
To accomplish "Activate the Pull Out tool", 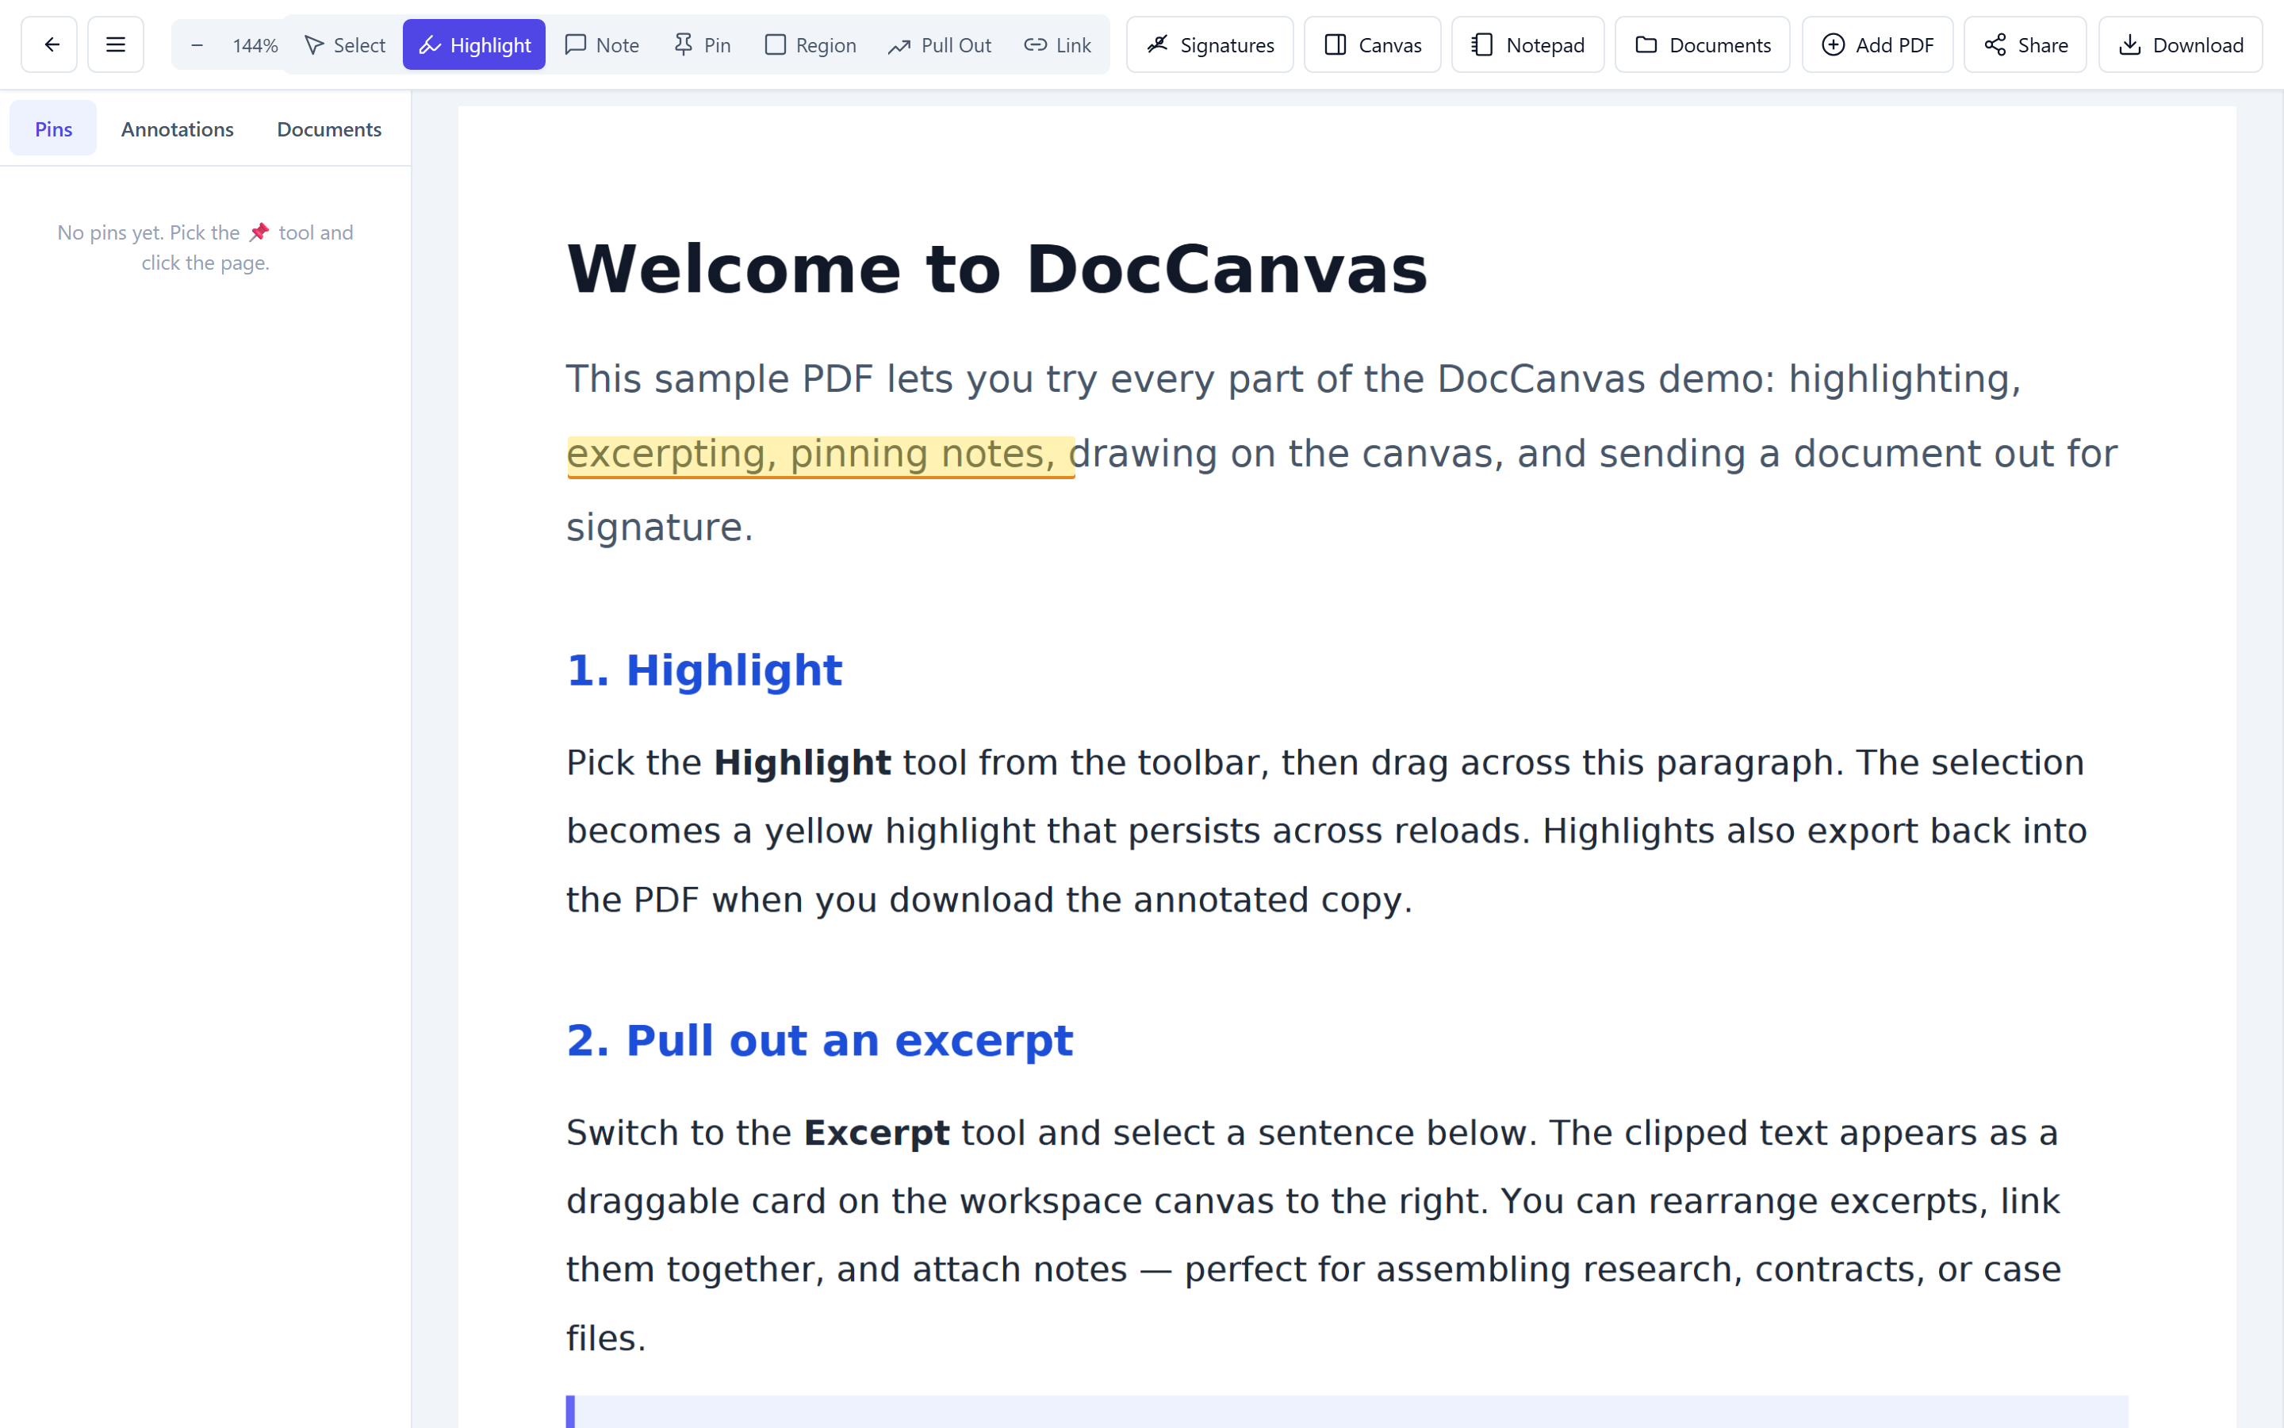I will [940, 44].
